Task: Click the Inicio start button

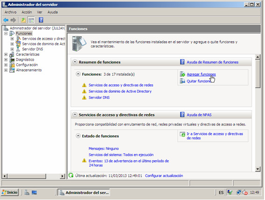Action: [x=9, y=193]
